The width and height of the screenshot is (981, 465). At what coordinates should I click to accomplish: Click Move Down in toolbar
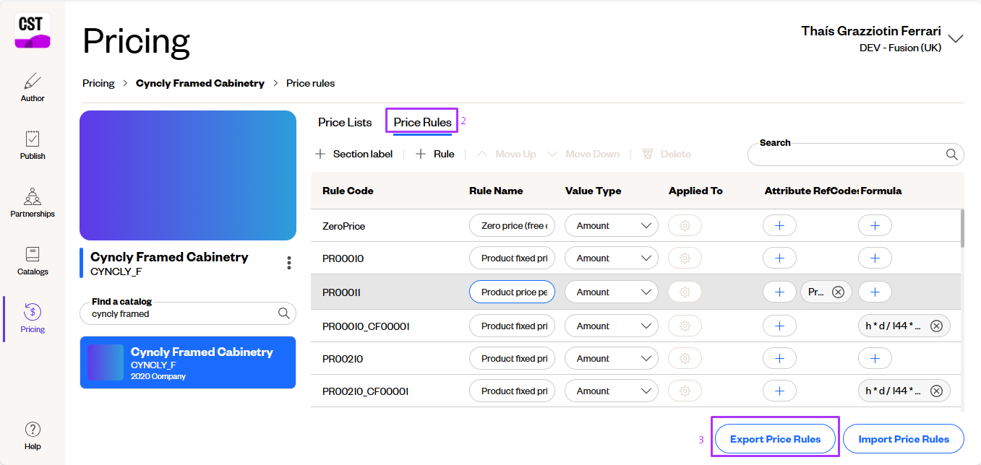tap(583, 154)
